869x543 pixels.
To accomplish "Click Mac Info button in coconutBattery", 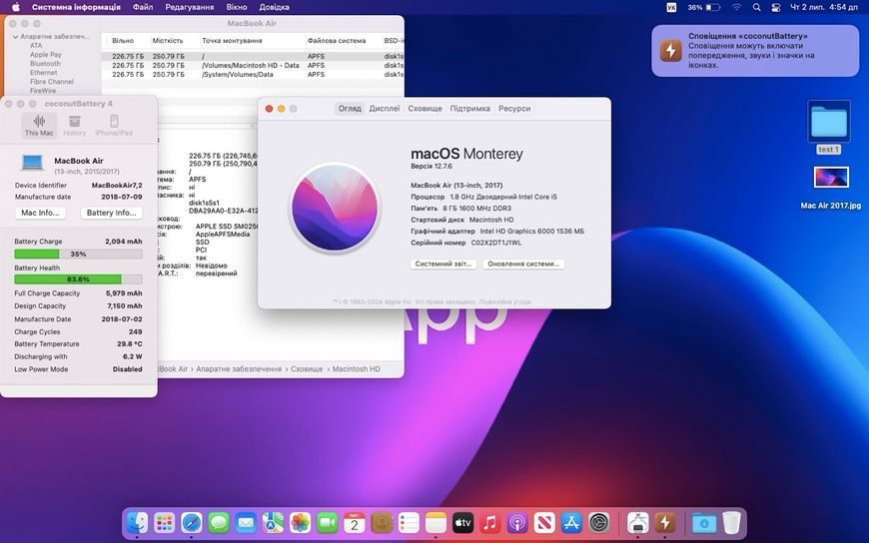I will point(41,213).
